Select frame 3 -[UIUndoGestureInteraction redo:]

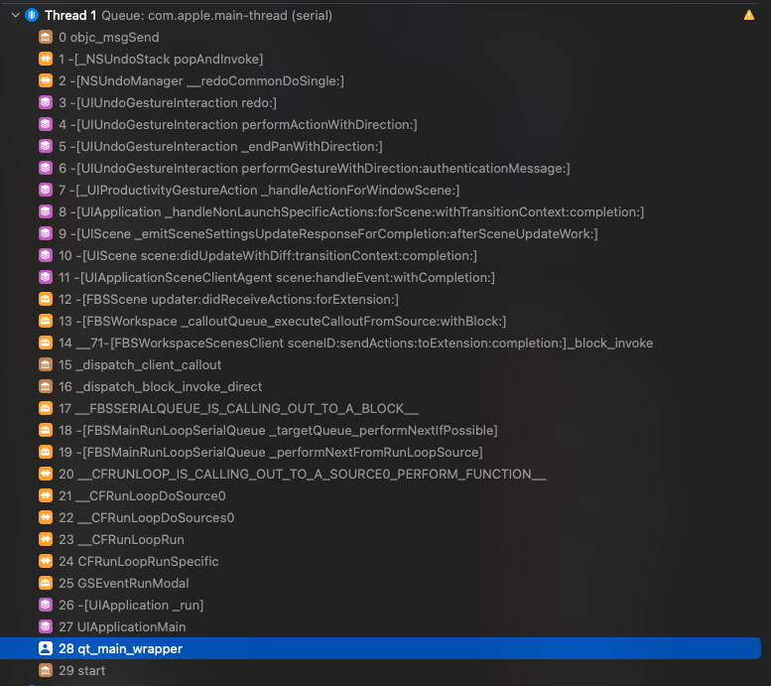click(168, 102)
